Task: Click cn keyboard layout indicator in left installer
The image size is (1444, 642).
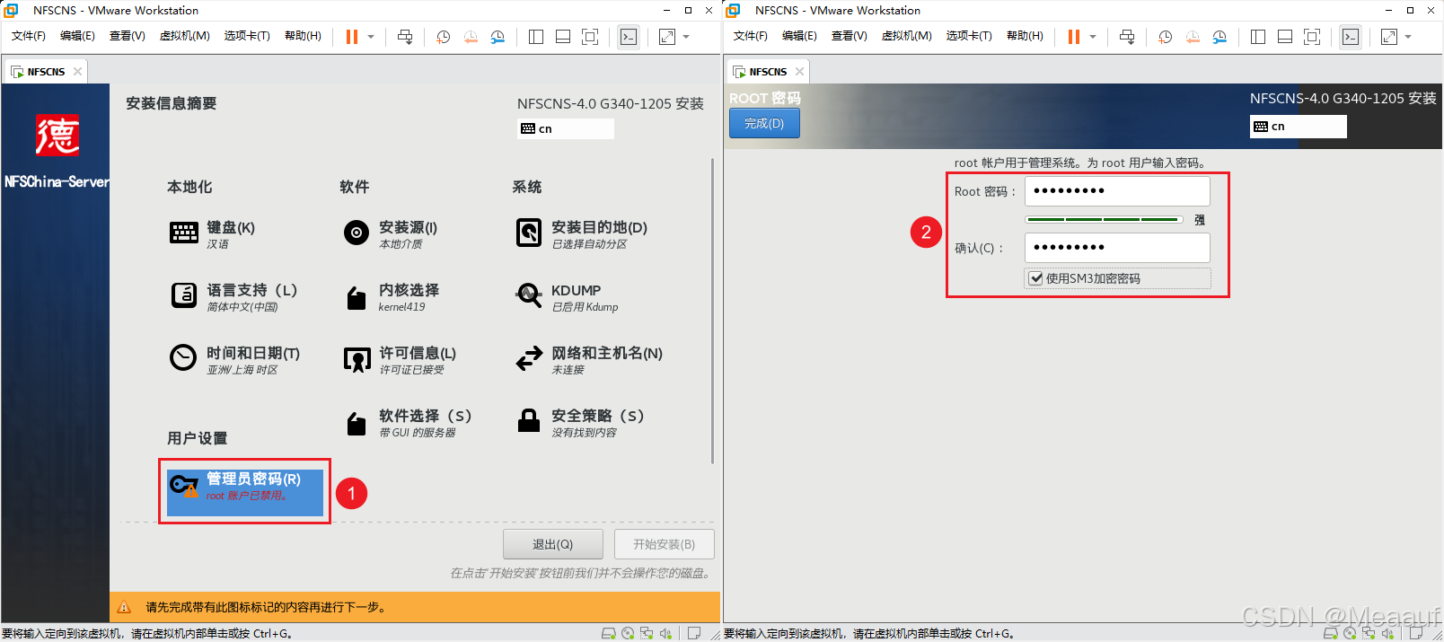Action: [x=566, y=128]
